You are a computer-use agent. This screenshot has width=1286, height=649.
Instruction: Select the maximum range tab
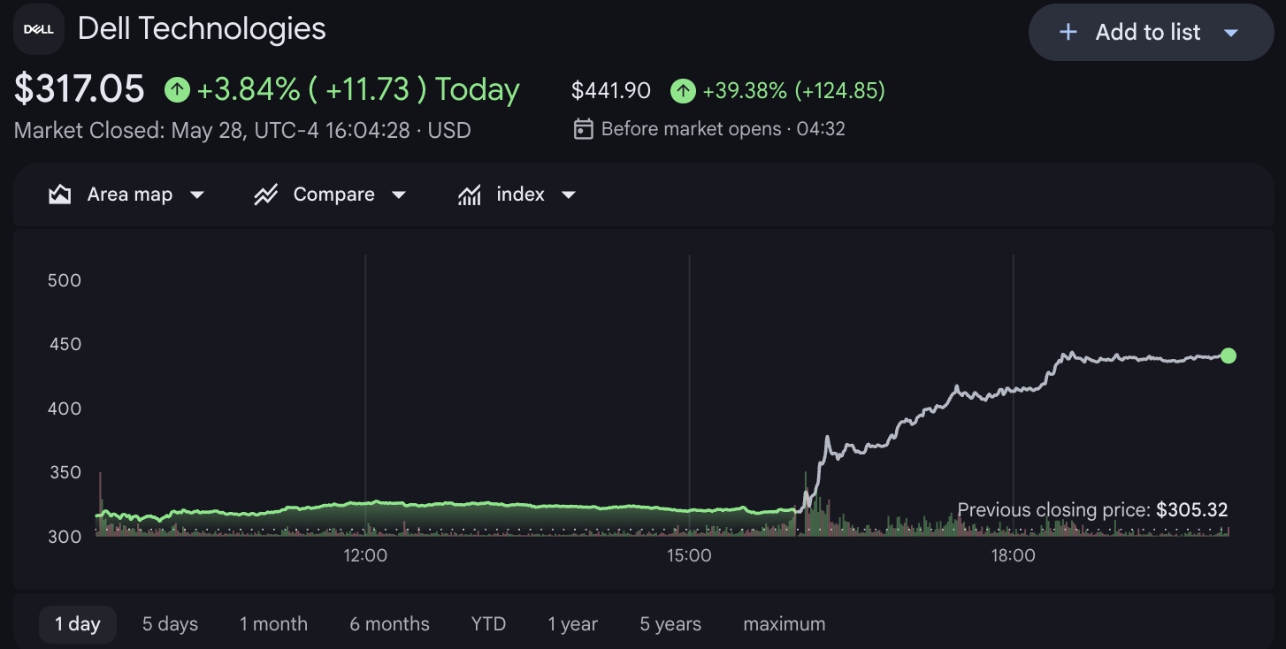coord(785,624)
